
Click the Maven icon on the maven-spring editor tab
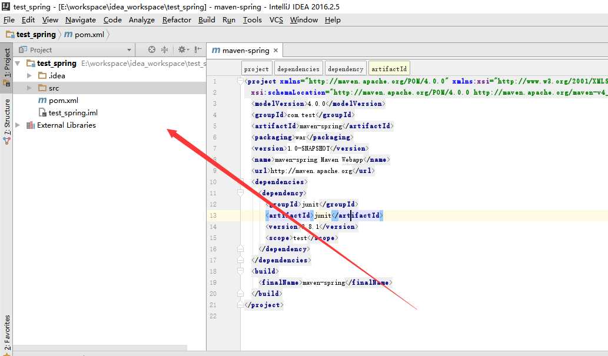pyautogui.click(x=216, y=51)
